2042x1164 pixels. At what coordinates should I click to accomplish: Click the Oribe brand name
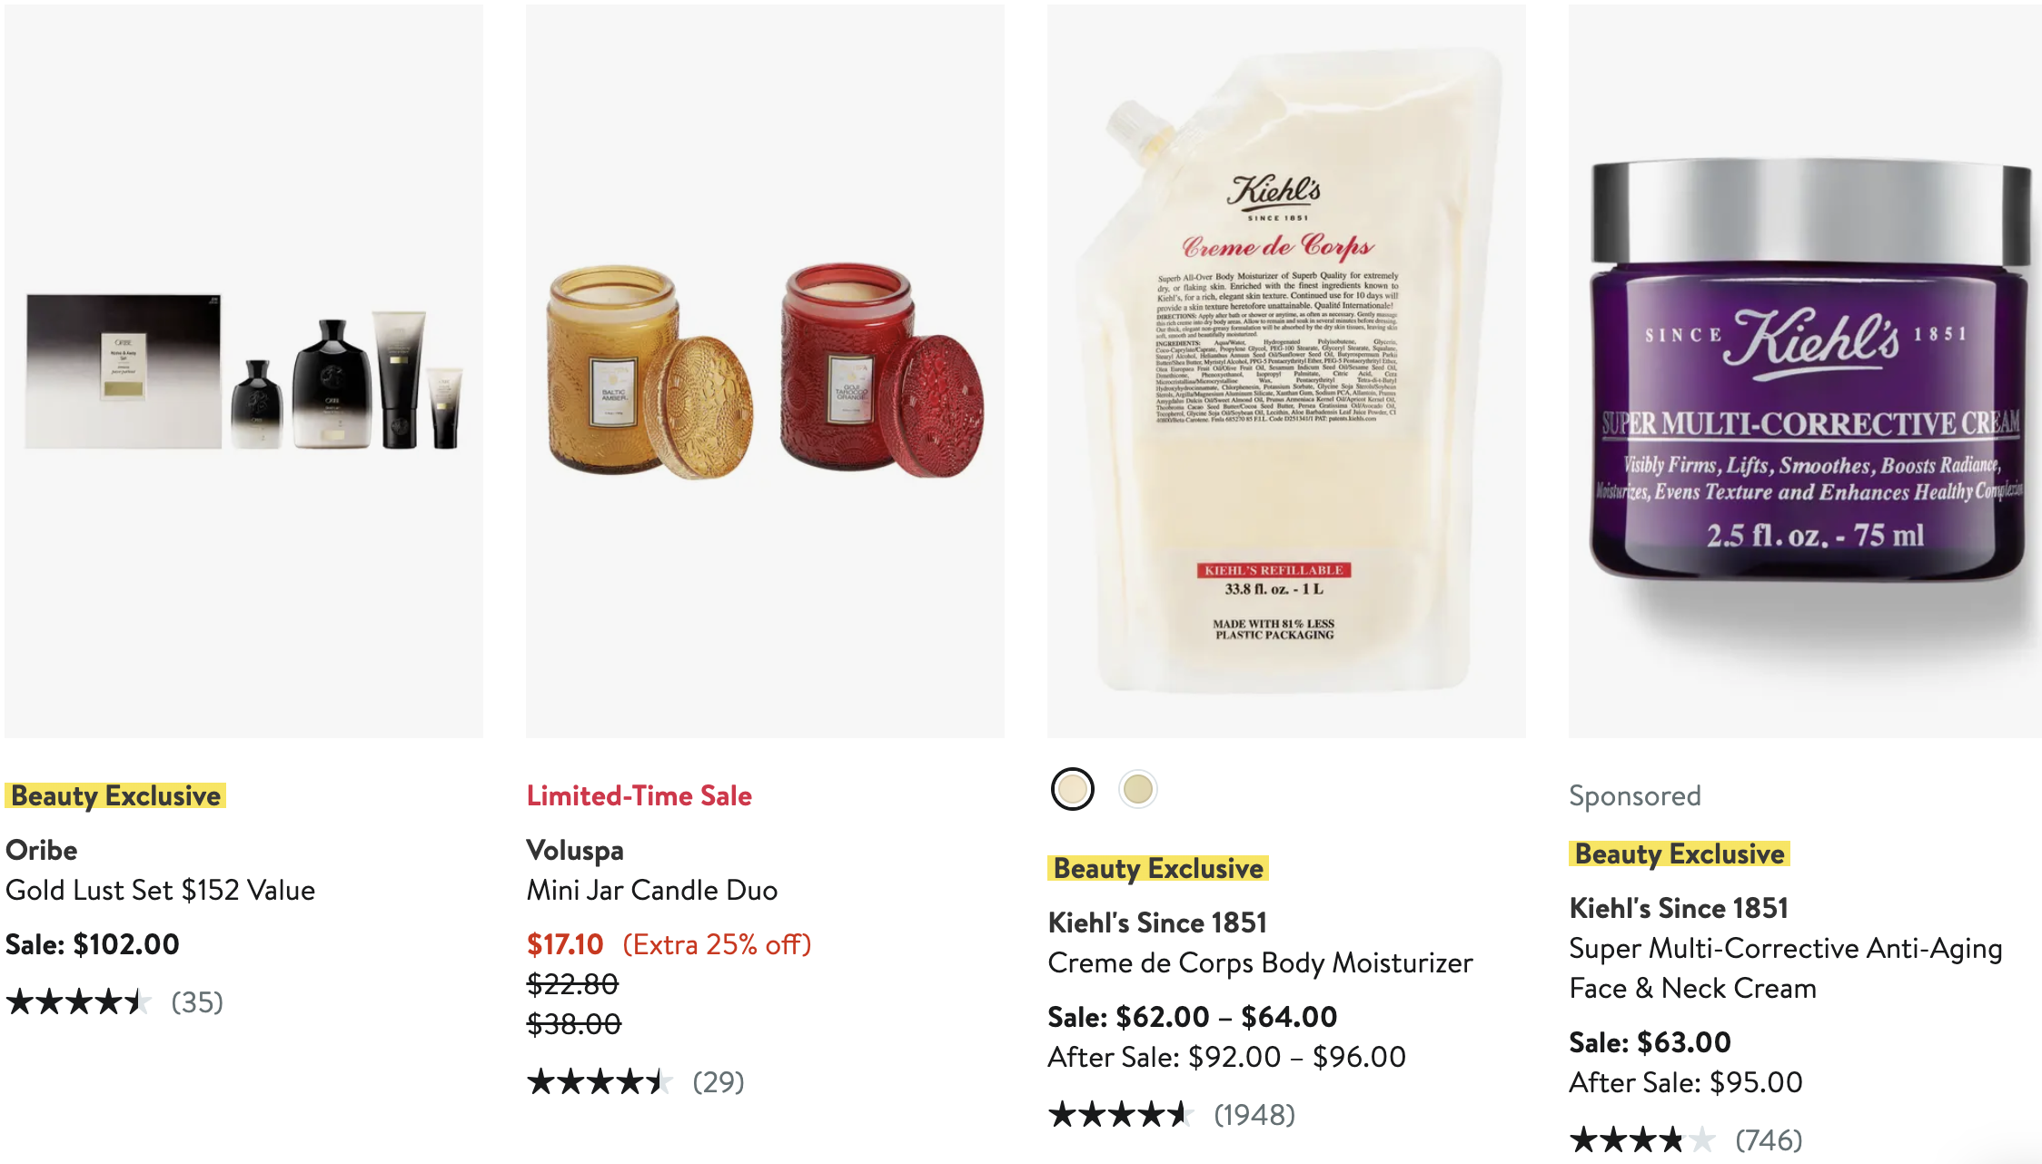(42, 850)
